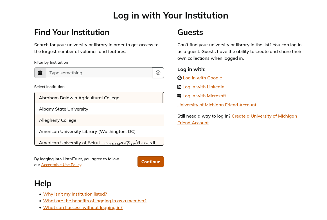This screenshot has height=220, width=327.
Task: Open University of Michigan Friend Account link
Action: pyautogui.click(x=217, y=105)
